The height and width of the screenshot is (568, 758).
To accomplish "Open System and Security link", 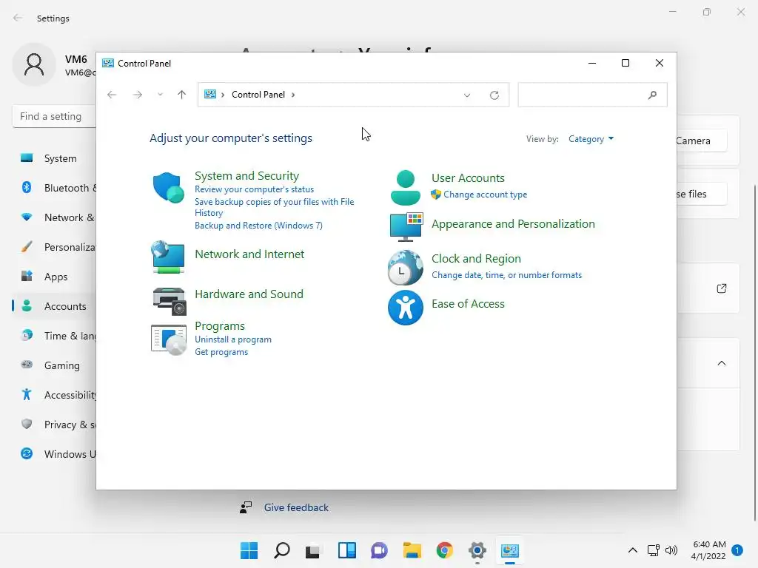I will [x=246, y=176].
